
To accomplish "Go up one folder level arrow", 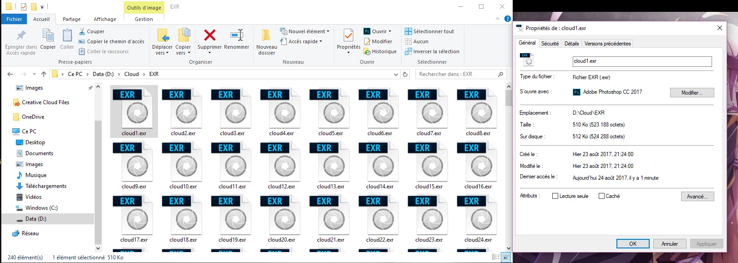I will pos(44,74).
